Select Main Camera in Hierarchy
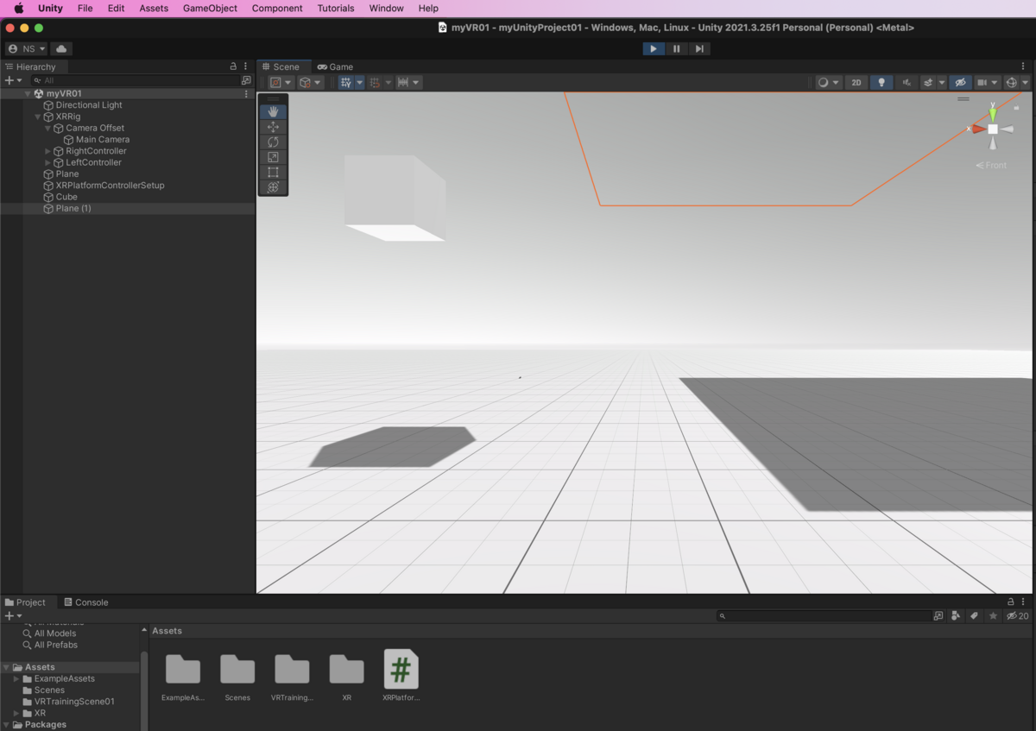 pos(103,140)
